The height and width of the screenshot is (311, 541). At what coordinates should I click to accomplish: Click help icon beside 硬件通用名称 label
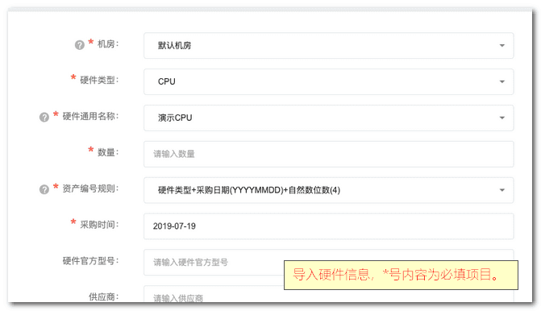click(x=44, y=117)
